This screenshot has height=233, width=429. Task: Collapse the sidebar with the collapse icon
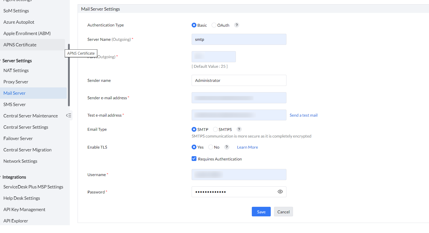coord(69,116)
